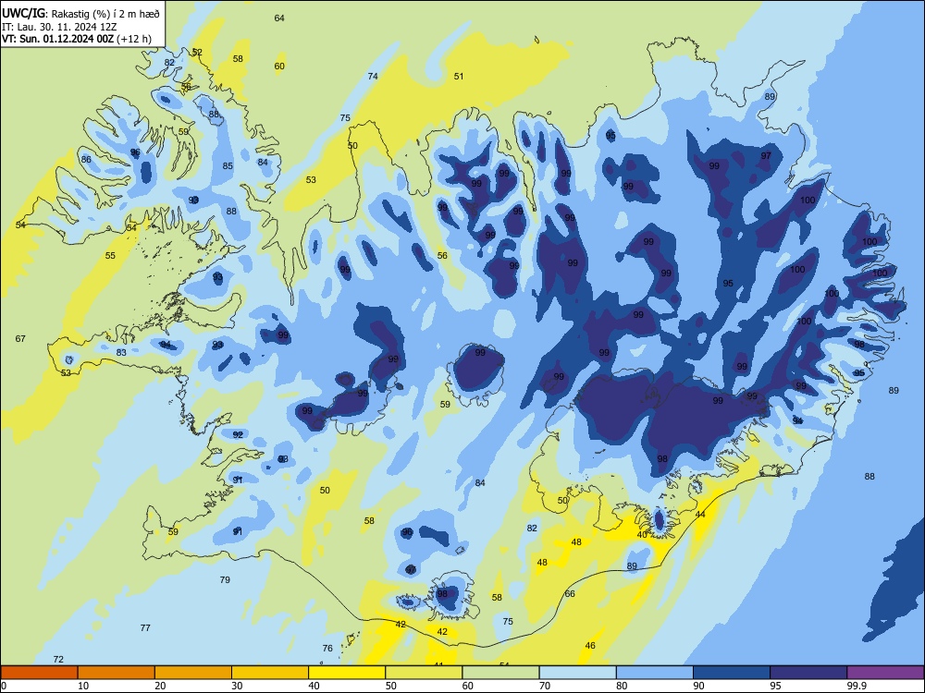Select the '72' value near bottom-left
The image size is (925, 693).
coord(58,660)
